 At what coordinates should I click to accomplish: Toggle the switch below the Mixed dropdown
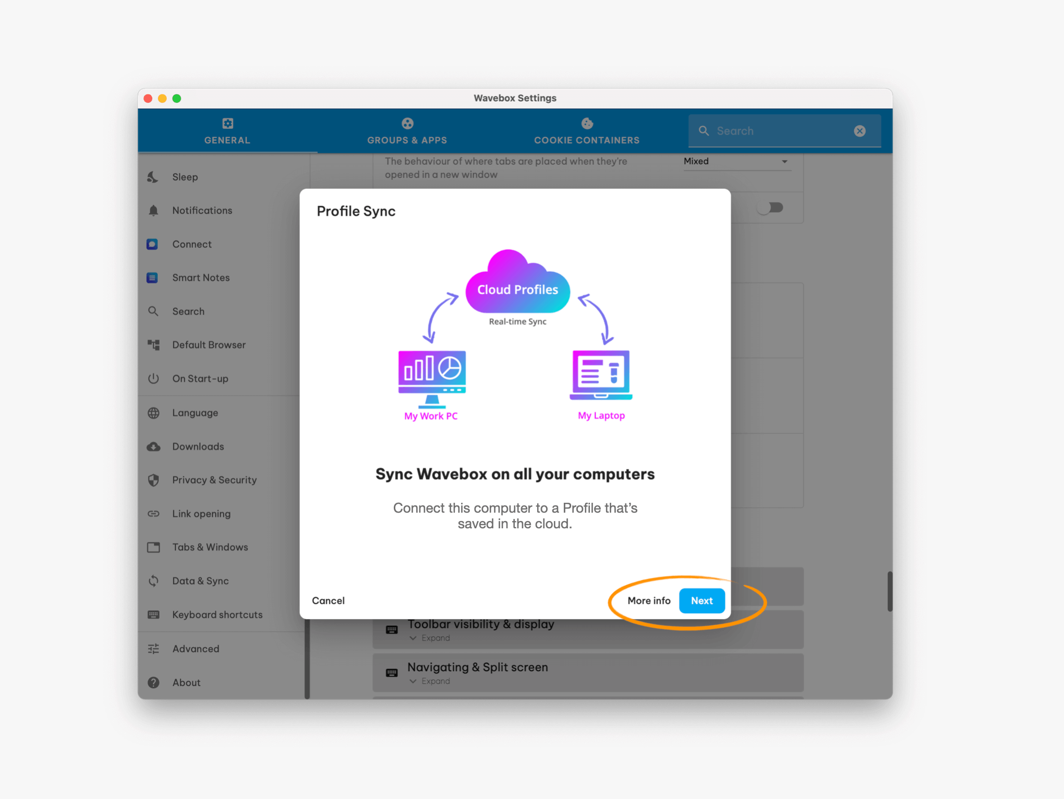(x=770, y=208)
